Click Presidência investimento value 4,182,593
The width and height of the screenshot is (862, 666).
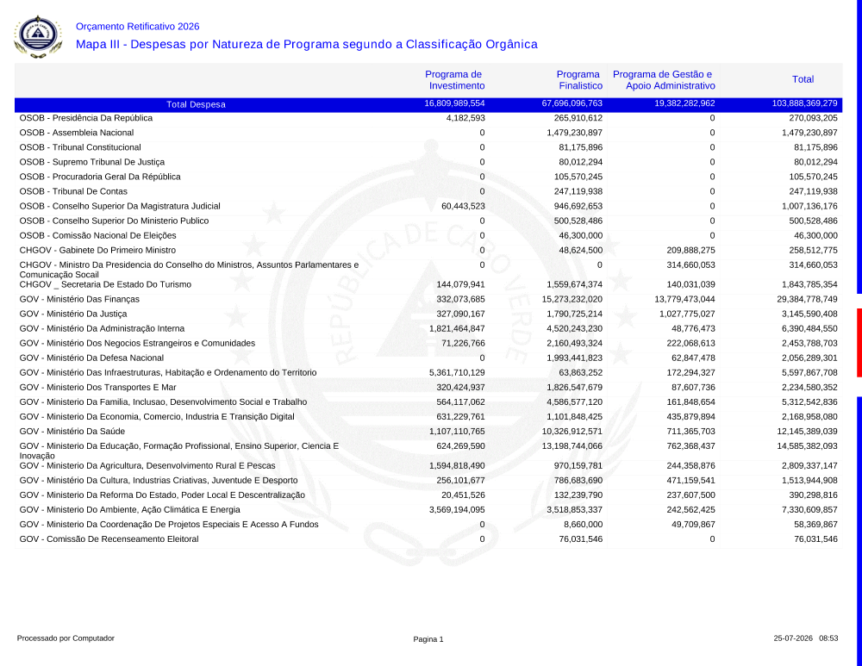465,118
